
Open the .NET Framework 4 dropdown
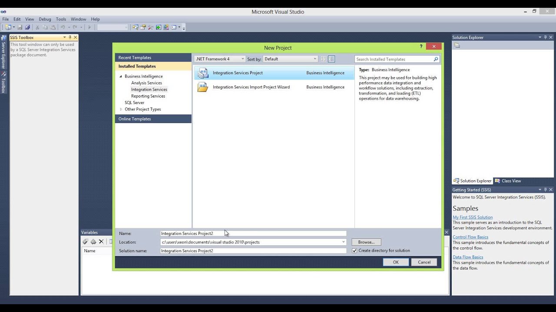click(219, 59)
